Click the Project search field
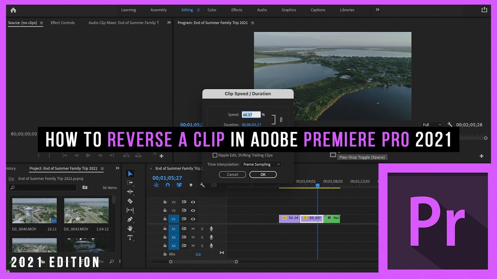 click(x=43, y=188)
